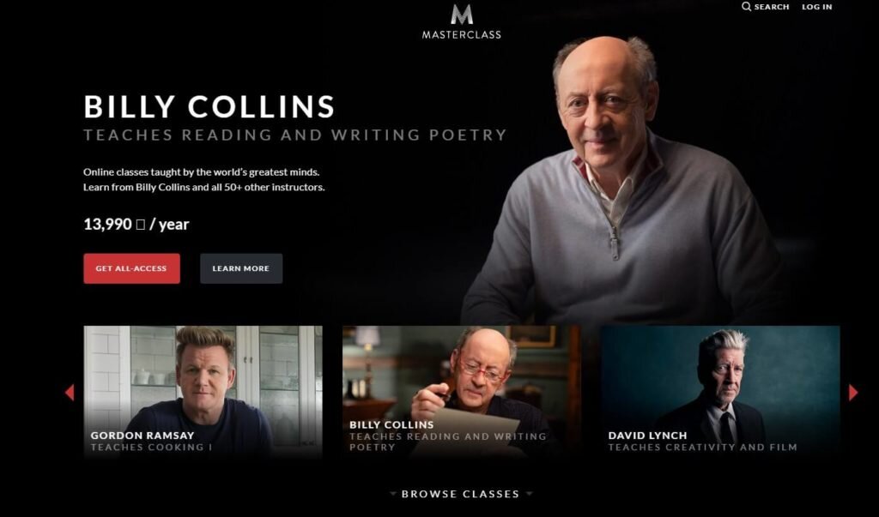
Task: Click the down arrow right of Browse Classes
Action: 529,494
